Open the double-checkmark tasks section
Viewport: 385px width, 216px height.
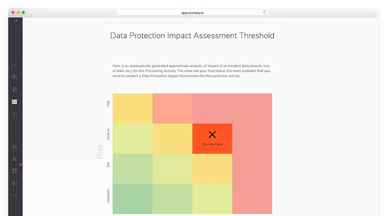pos(14,65)
